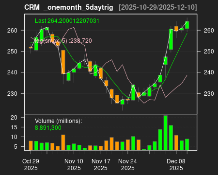Click the 'Nov 10 2025' date label
This screenshot has width=218, height=175.
[74, 165]
